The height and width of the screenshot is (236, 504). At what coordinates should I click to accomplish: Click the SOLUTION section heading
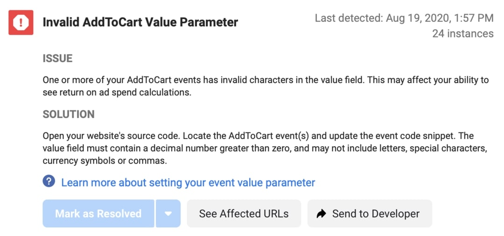pyautogui.click(x=69, y=114)
